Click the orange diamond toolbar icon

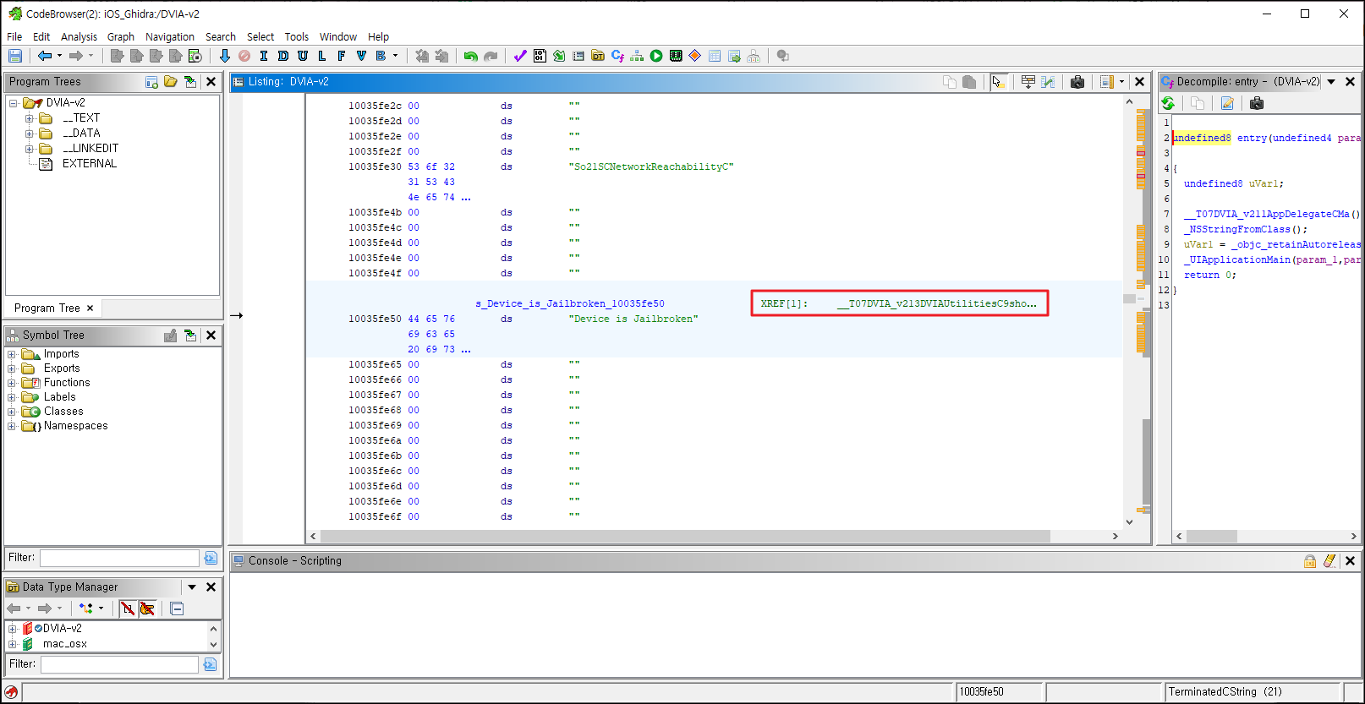695,56
